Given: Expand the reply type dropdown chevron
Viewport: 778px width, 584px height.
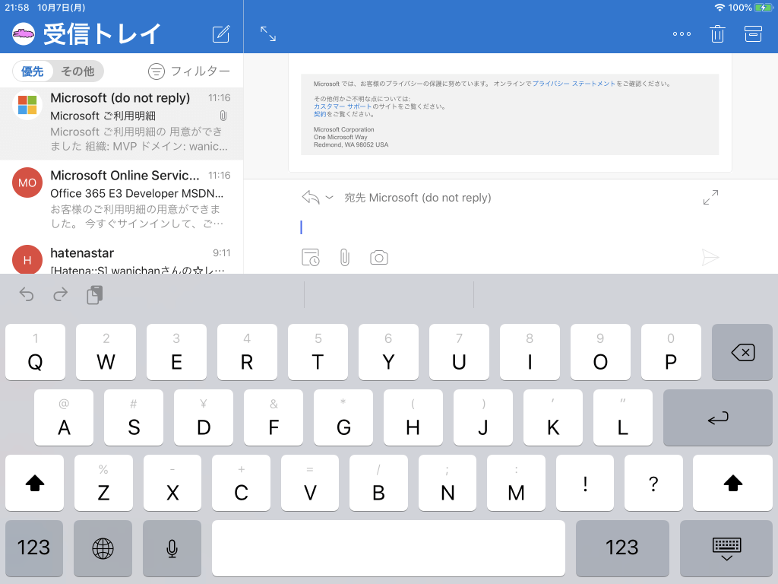Looking at the screenshot, I should [x=329, y=198].
